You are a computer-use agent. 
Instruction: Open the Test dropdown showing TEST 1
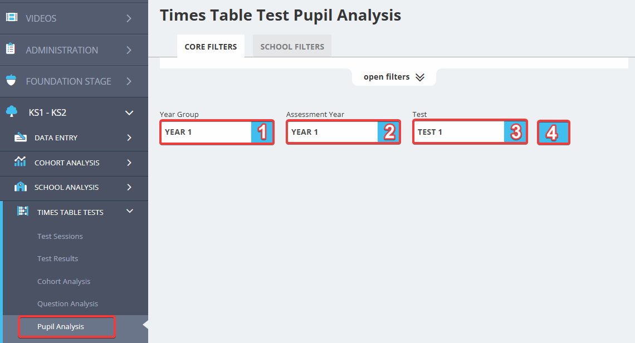coord(470,132)
